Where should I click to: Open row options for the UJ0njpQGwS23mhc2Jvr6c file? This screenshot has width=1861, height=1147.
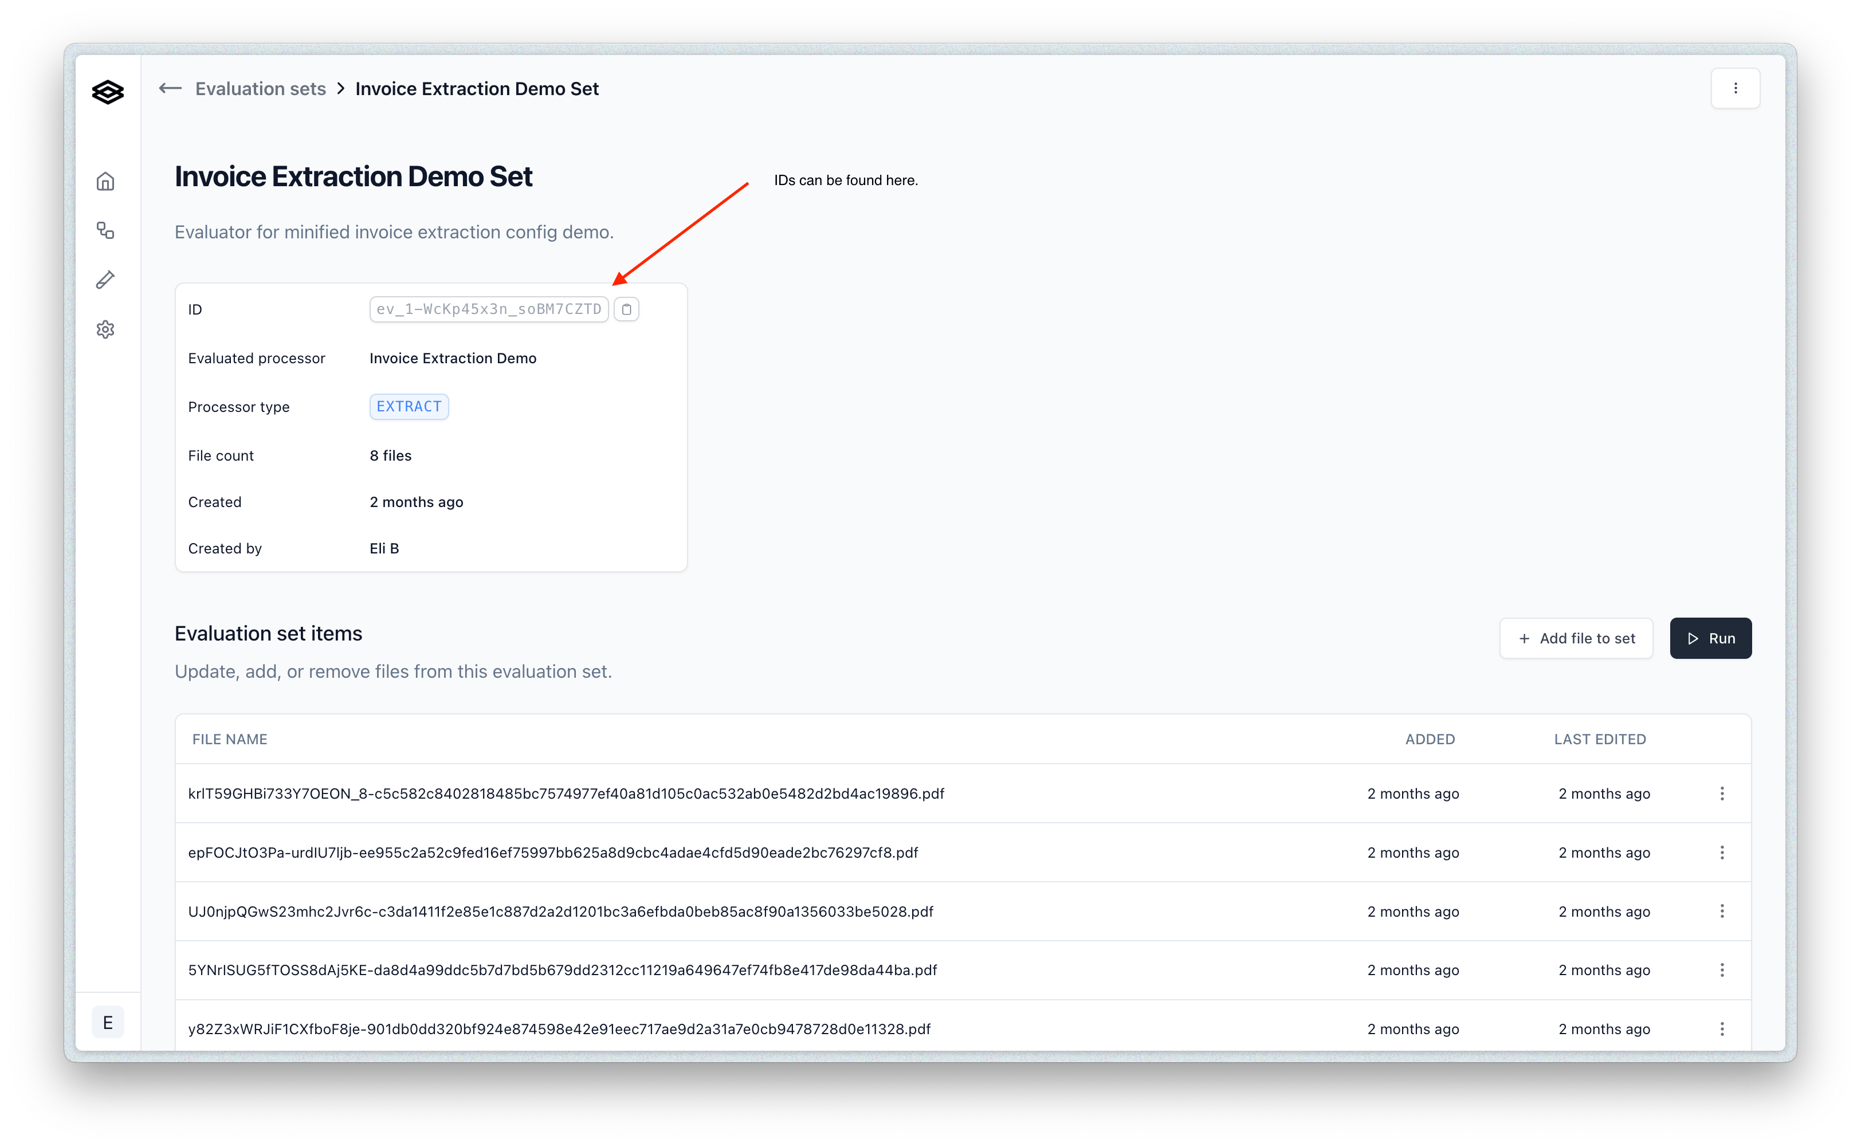click(x=1721, y=911)
